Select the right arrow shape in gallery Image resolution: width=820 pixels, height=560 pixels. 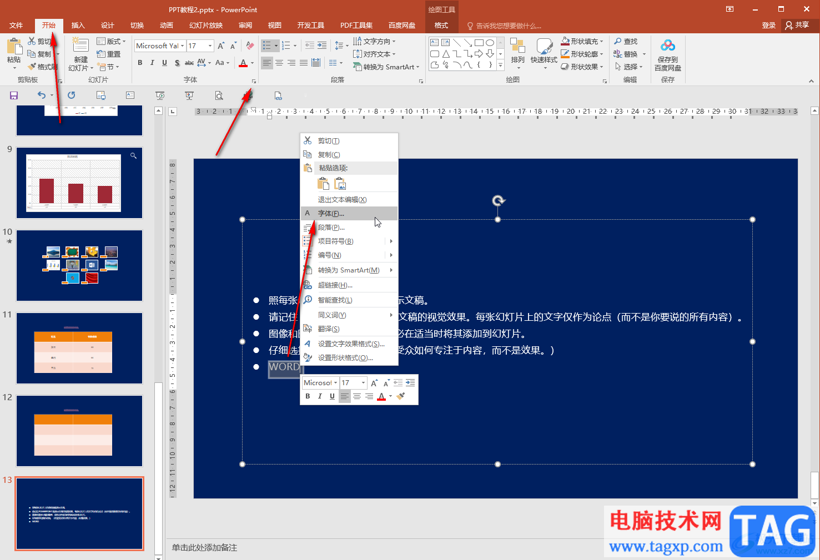tap(479, 53)
